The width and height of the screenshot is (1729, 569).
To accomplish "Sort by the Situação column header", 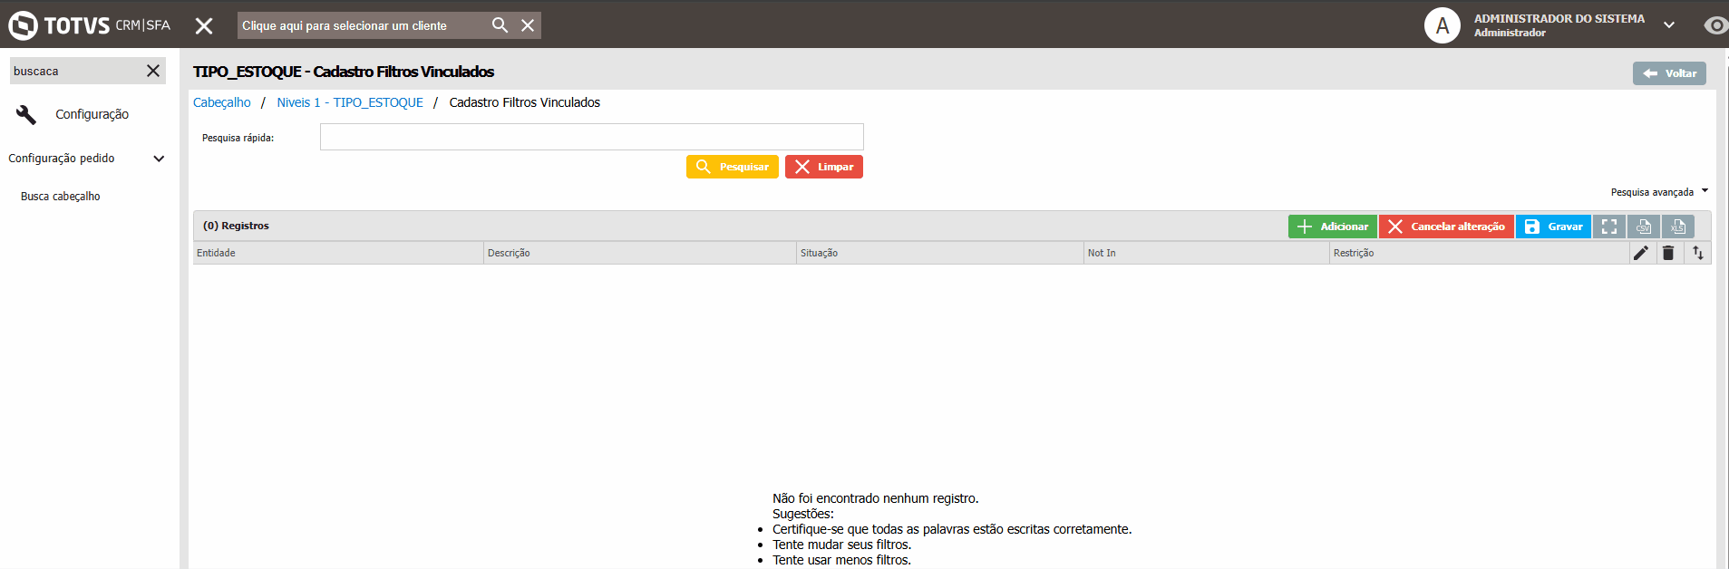I will point(940,253).
